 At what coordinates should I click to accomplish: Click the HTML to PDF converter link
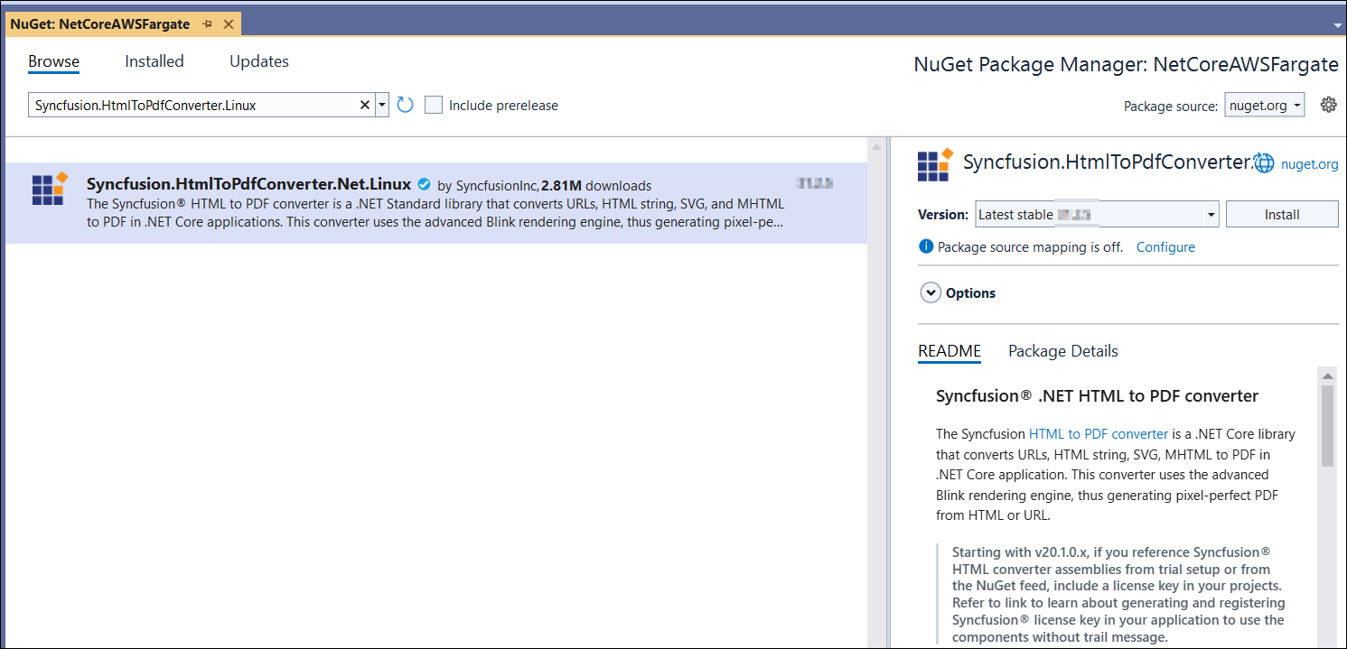[x=1098, y=433]
